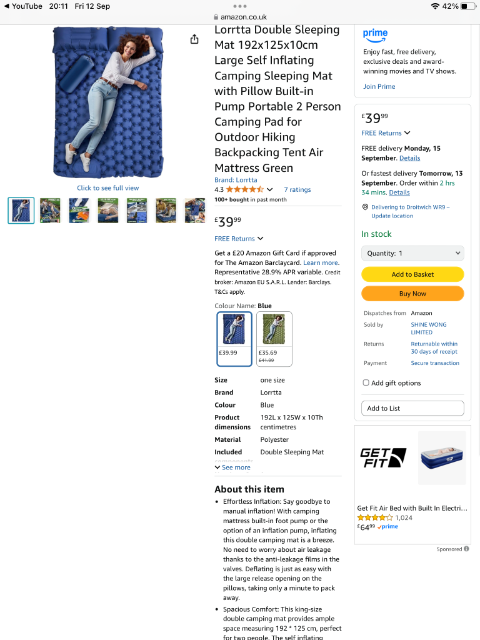Image resolution: width=480 pixels, height=640 pixels.
Task: Select the Green colour option at £35.69
Action: (274, 339)
